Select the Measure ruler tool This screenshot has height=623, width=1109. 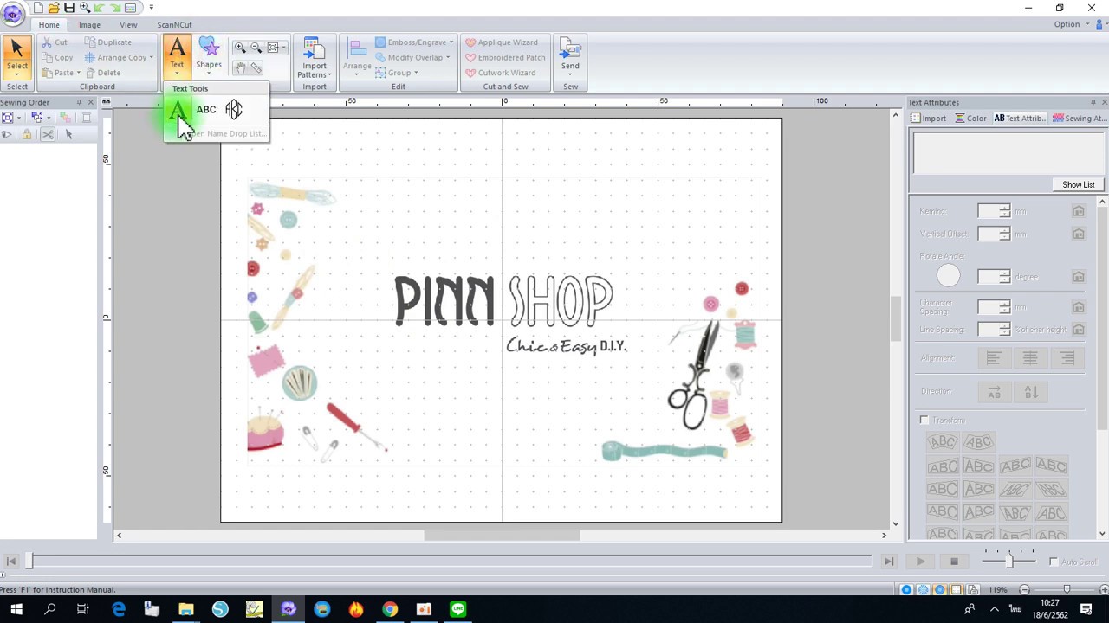(256, 67)
